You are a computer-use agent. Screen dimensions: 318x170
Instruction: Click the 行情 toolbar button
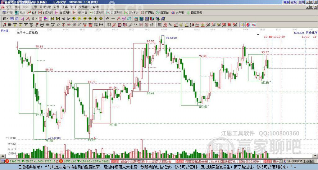tap(8, 13)
